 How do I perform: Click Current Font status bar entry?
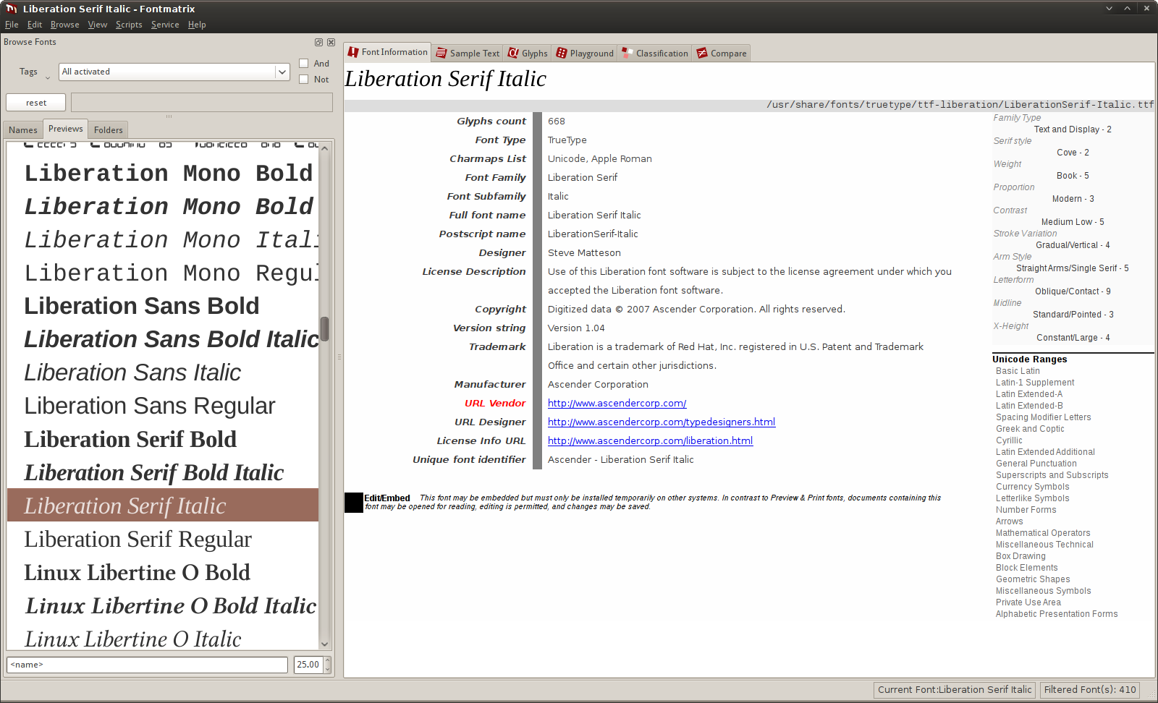coord(955,690)
